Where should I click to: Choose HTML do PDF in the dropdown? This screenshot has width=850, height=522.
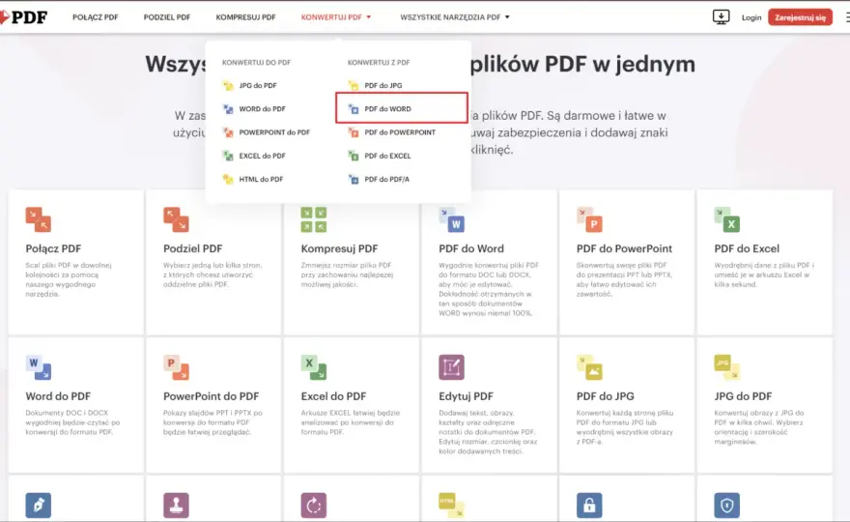pos(262,179)
